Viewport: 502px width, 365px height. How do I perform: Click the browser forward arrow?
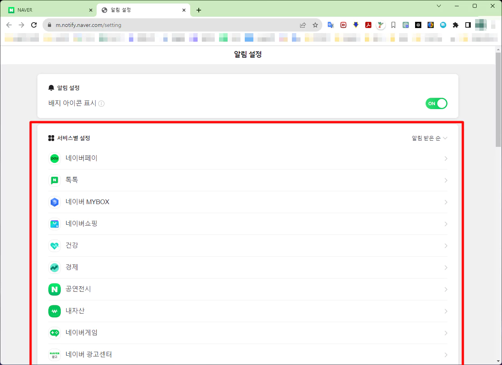point(21,25)
